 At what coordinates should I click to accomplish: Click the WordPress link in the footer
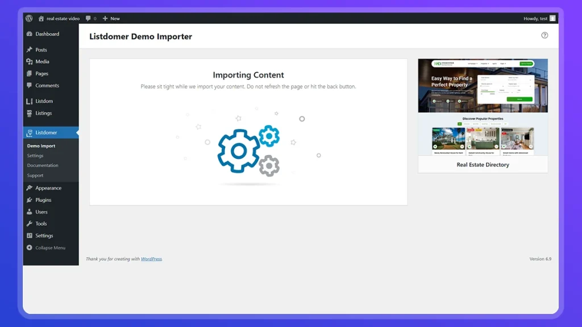click(x=151, y=259)
